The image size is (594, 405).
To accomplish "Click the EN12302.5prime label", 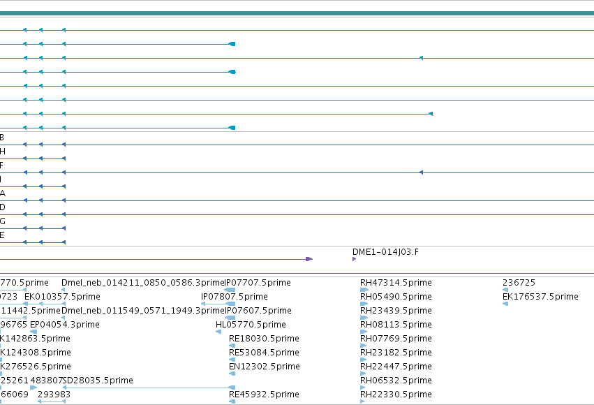I will point(264,367).
